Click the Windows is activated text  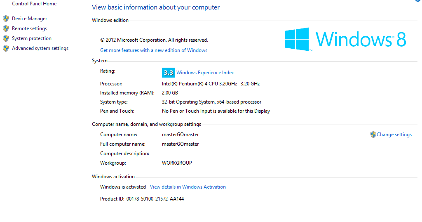[123, 187]
